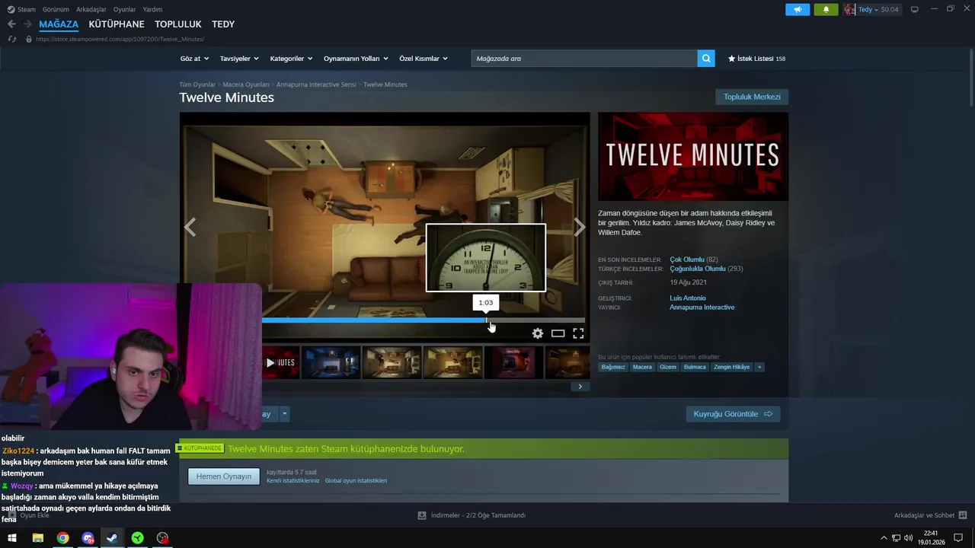
Task: Reload the store page
Action: [x=11, y=39]
